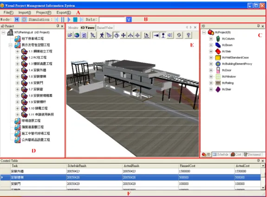
Task: Select the H mode button
Action: pyautogui.click(x=17, y=20)
